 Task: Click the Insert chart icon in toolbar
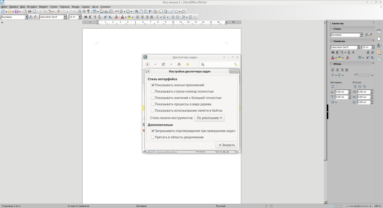tap(106, 11)
